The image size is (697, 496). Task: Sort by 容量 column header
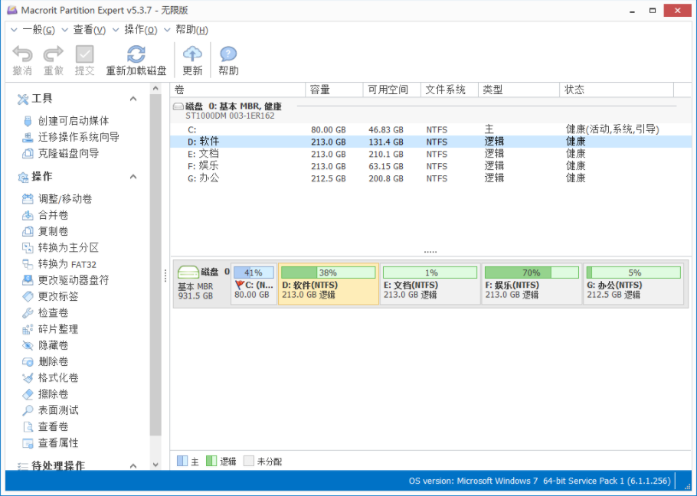tap(334, 90)
